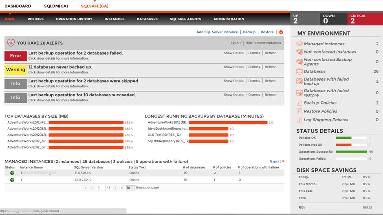
Task: Click the Log Shipping Policies icon
Action: point(299,120)
